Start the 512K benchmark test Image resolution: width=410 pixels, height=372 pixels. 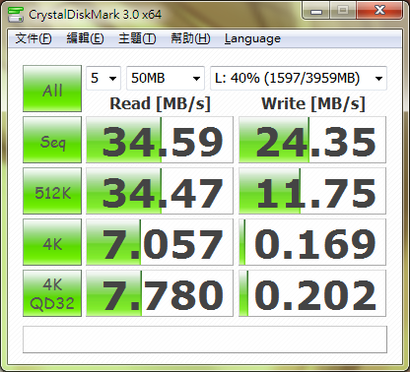(52, 191)
